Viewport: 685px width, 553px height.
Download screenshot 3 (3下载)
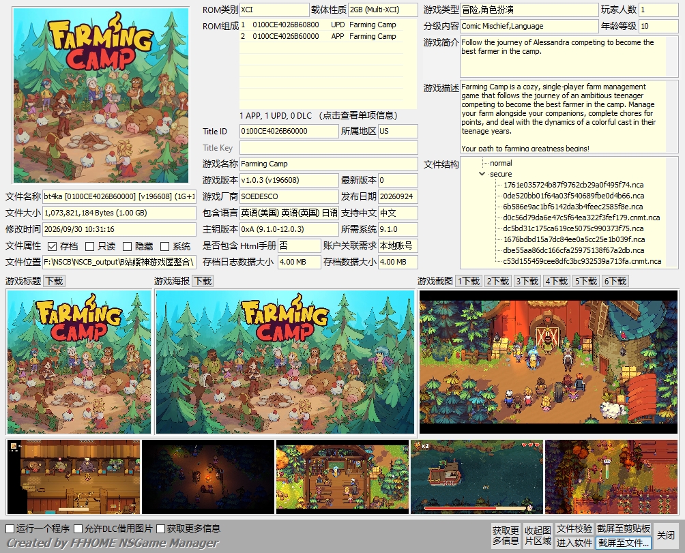[527, 281]
